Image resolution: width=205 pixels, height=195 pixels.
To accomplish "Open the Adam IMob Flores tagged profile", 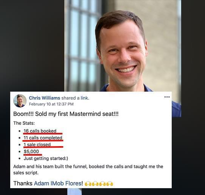I will (58, 183).
